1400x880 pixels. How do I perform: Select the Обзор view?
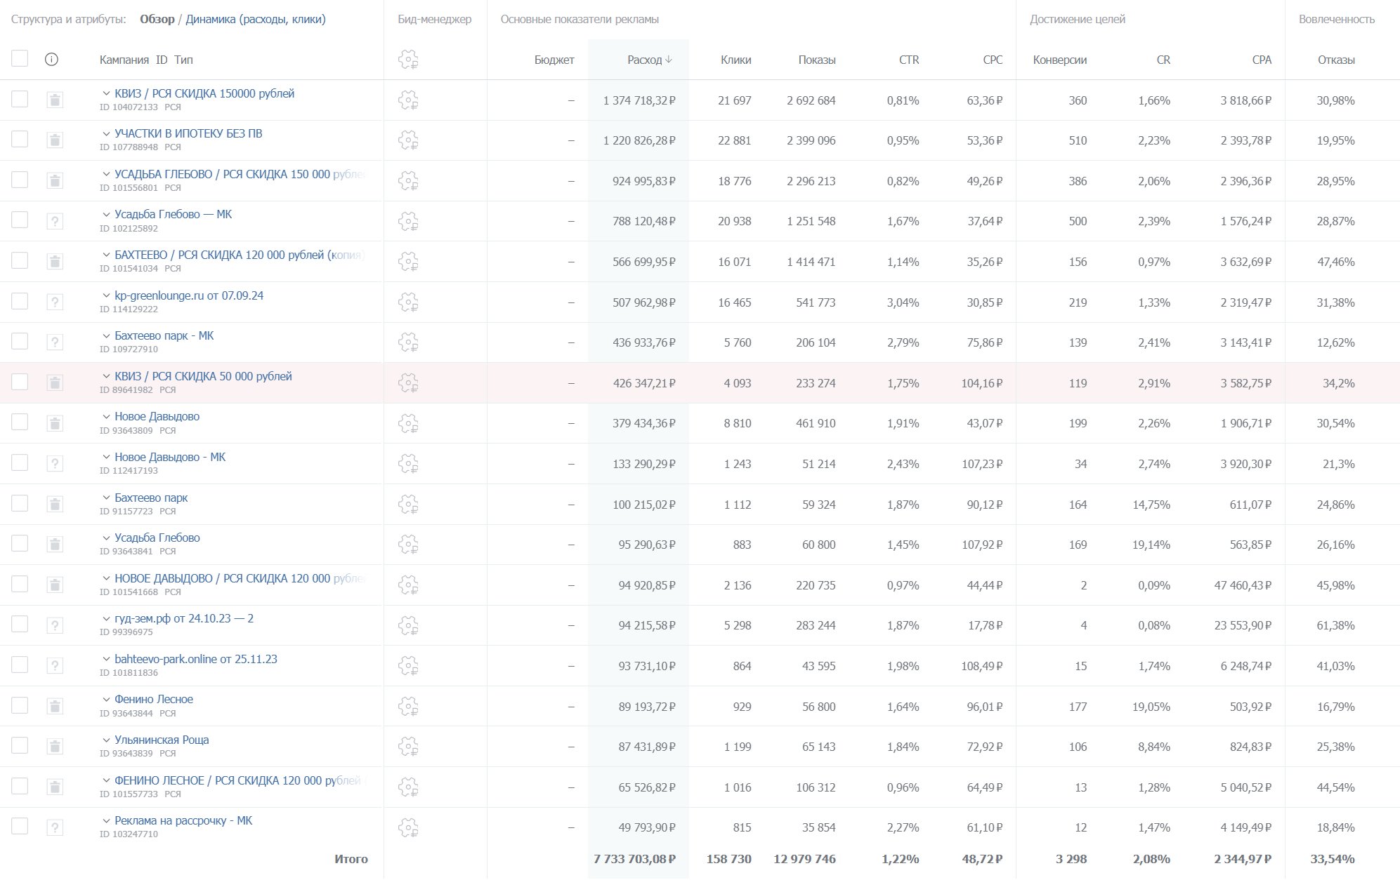click(157, 19)
